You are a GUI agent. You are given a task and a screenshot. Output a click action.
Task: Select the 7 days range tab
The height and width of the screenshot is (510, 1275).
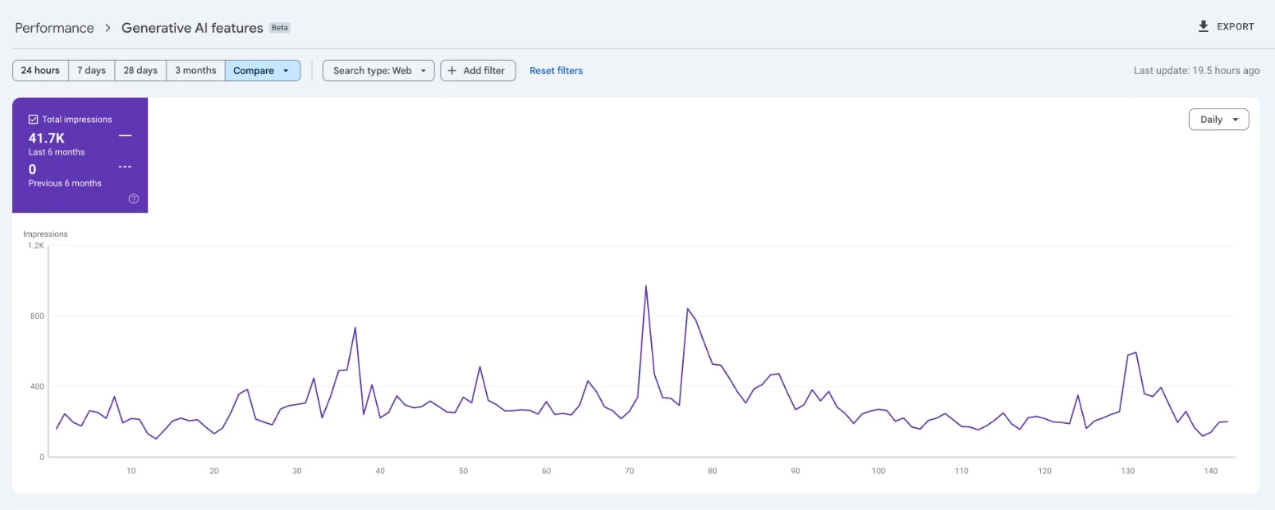92,70
